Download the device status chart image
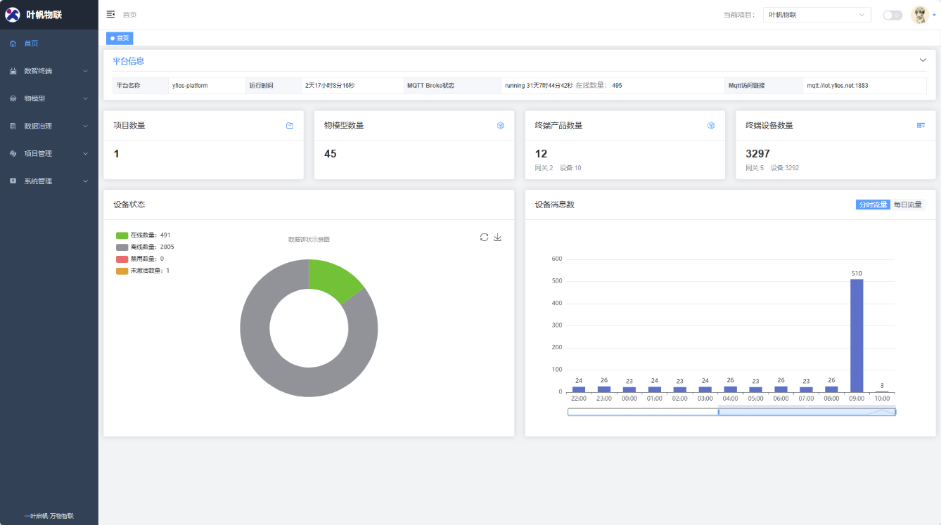The width and height of the screenshot is (941, 525). (x=498, y=238)
